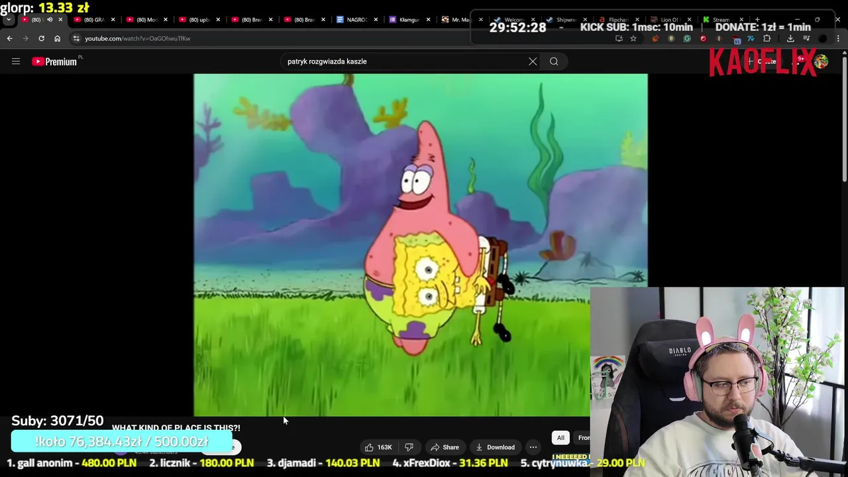Open a new browser tab
The height and width of the screenshot is (477, 848).
point(757,20)
